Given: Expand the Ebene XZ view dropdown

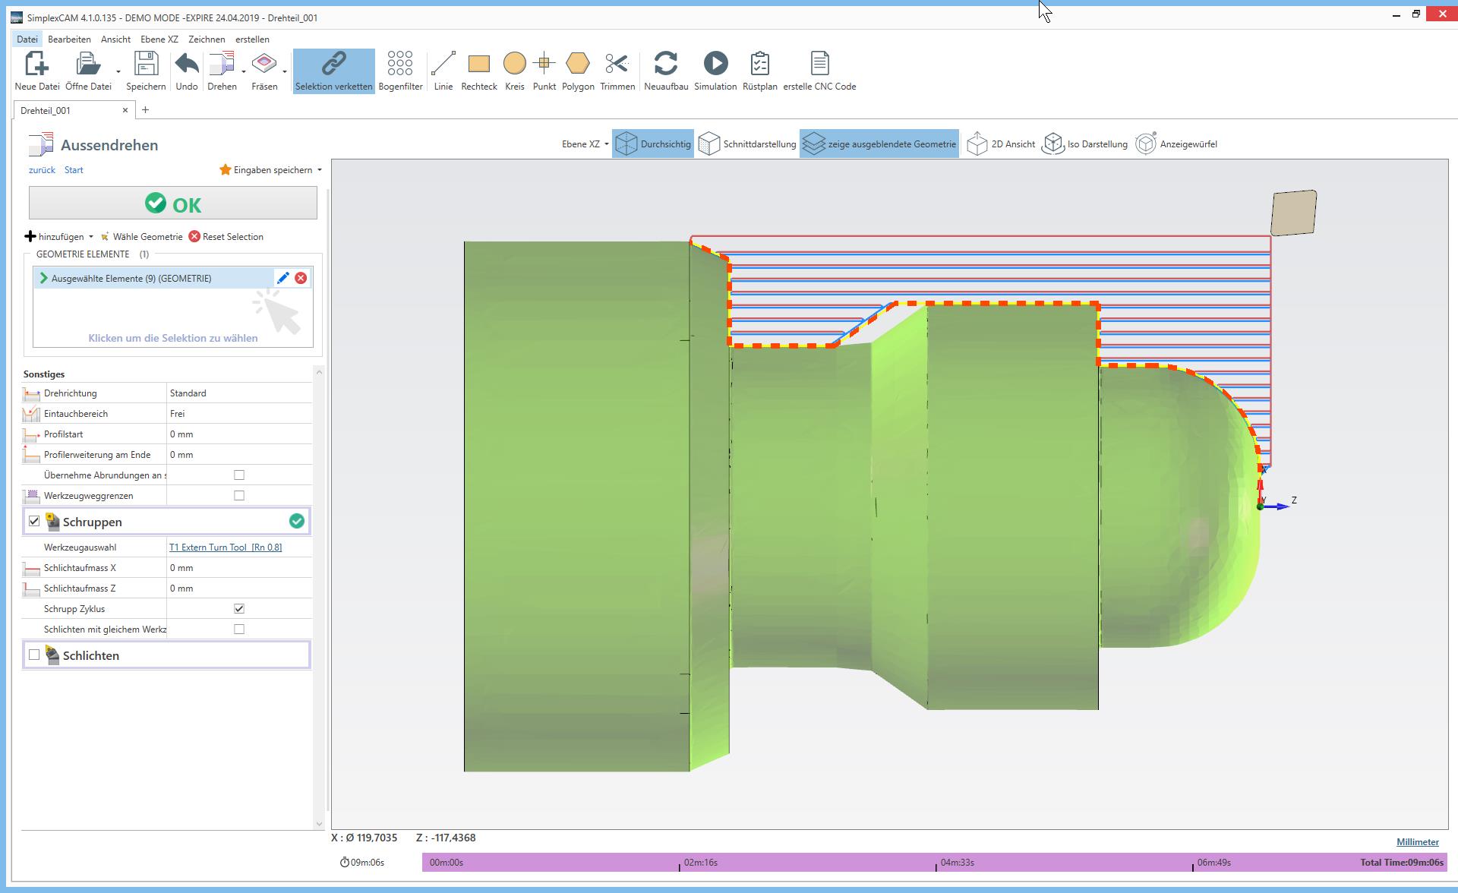Looking at the screenshot, I should point(585,144).
